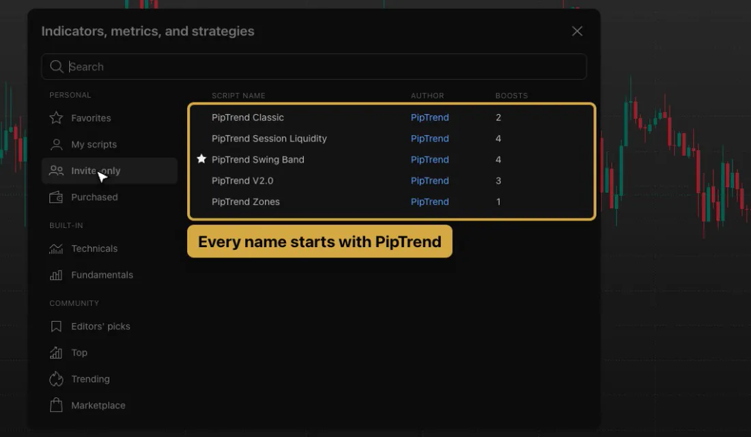Open PipTrend author link on V2.0 row

coord(429,181)
